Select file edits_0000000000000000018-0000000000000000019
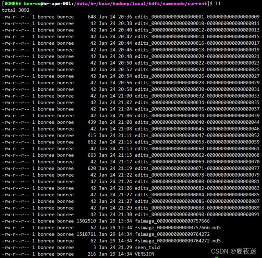The width and height of the screenshot is (262, 258). click(197, 50)
